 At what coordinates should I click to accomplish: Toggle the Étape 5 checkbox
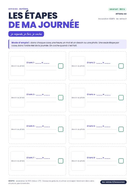pos(61,129)
